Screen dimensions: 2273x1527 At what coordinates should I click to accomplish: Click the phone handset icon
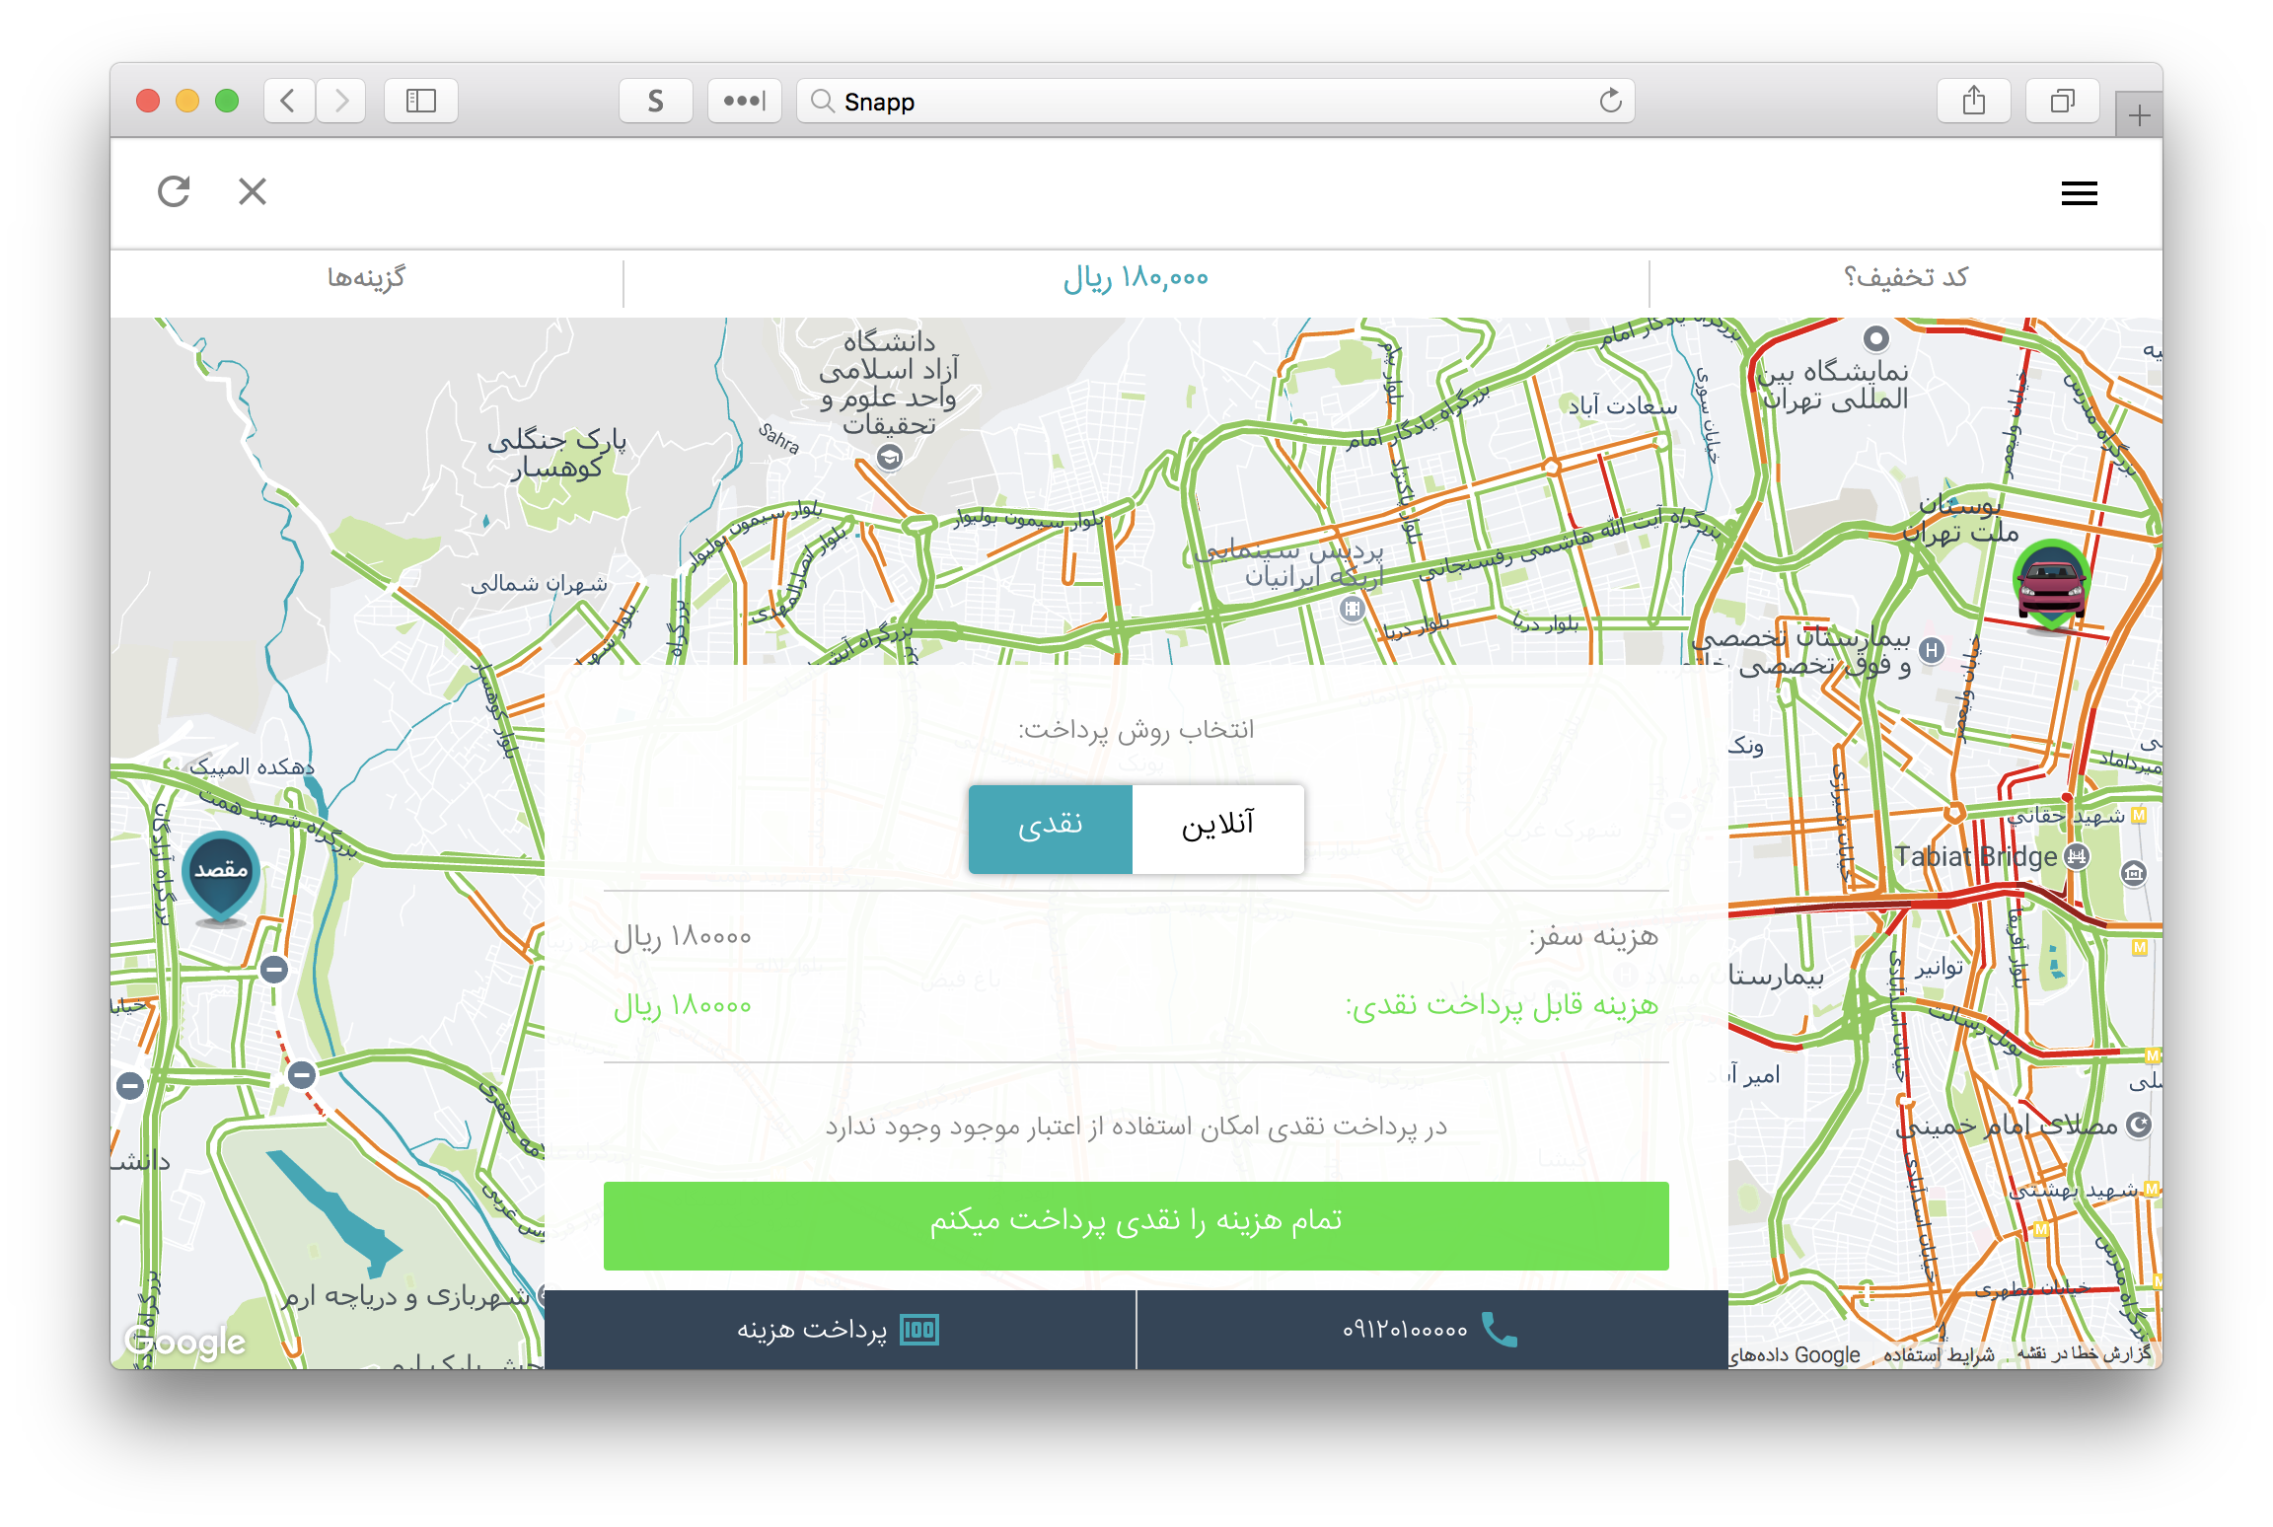point(1500,1330)
